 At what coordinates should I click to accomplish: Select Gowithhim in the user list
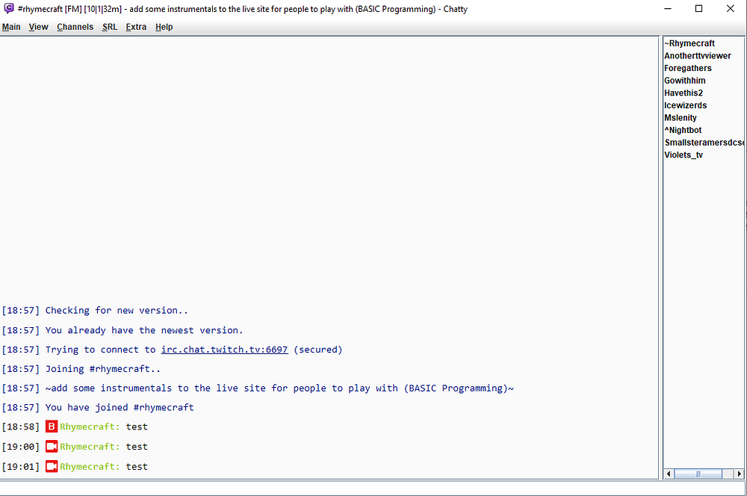coord(685,81)
